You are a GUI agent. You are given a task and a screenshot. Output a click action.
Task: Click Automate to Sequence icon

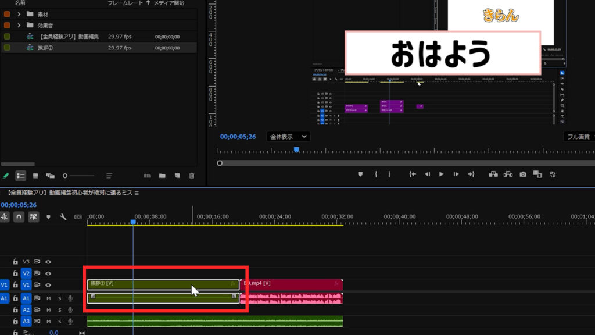147,176
